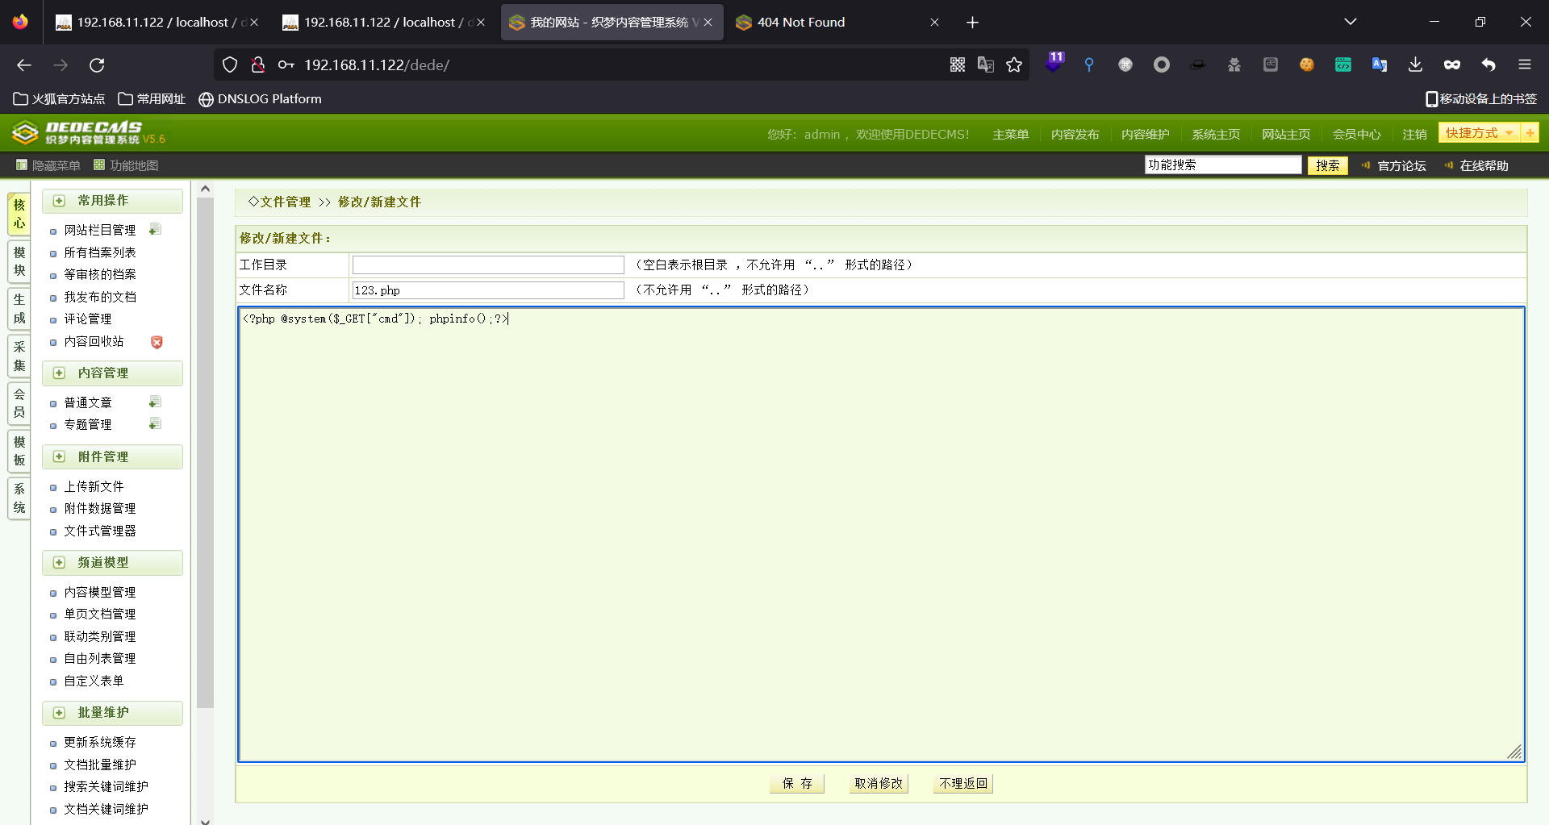Click the 工作目录 input field

click(488, 265)
